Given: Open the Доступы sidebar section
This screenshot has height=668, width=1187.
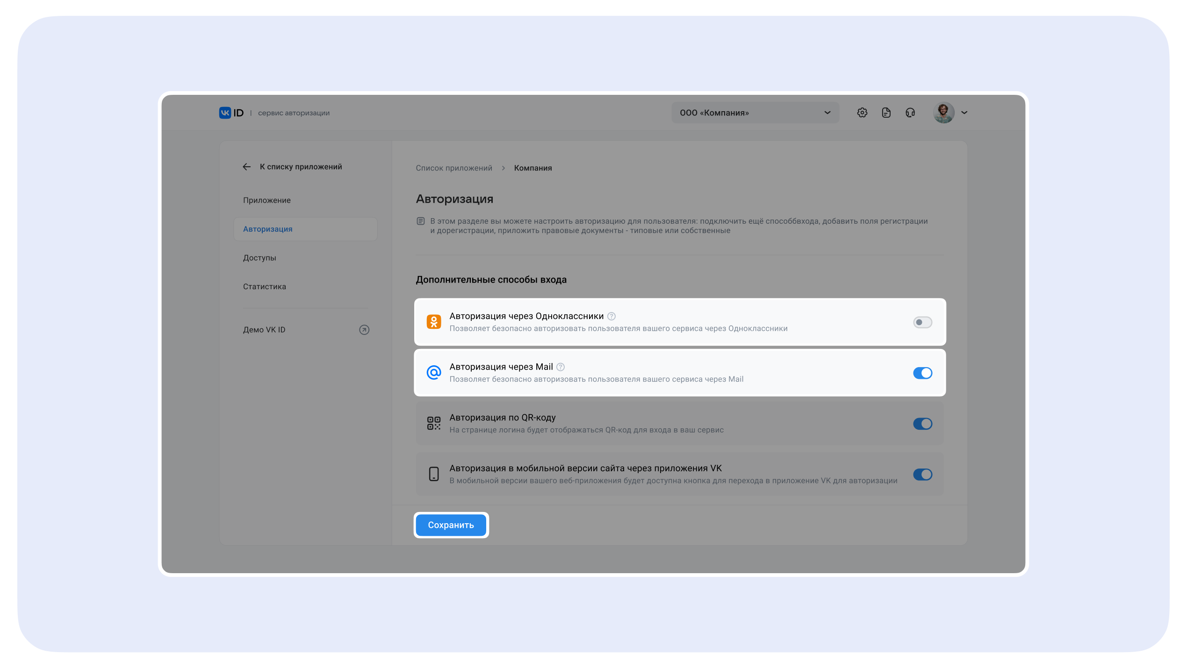Looking at the screenshot, I should coord(259,258).
